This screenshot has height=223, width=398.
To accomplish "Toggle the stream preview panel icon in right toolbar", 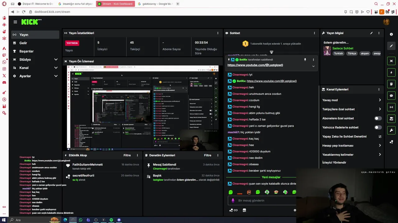I will click(391, 61).
